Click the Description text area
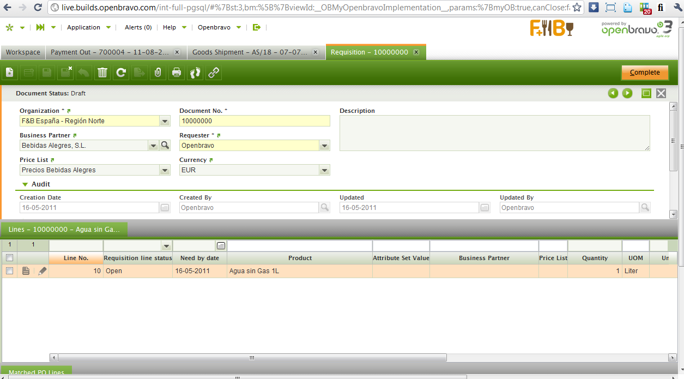Viewport: 684px width, 379px height. (494, 133)
